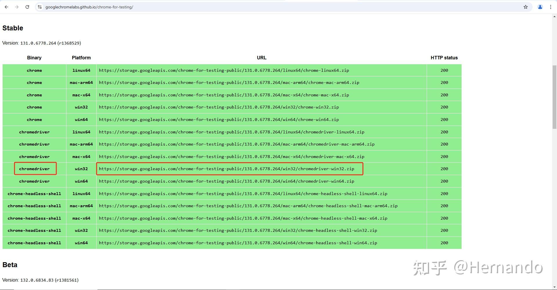Click the browser back arrow
The height and width of the screenshot is (290, 557).
pos(6,7)
